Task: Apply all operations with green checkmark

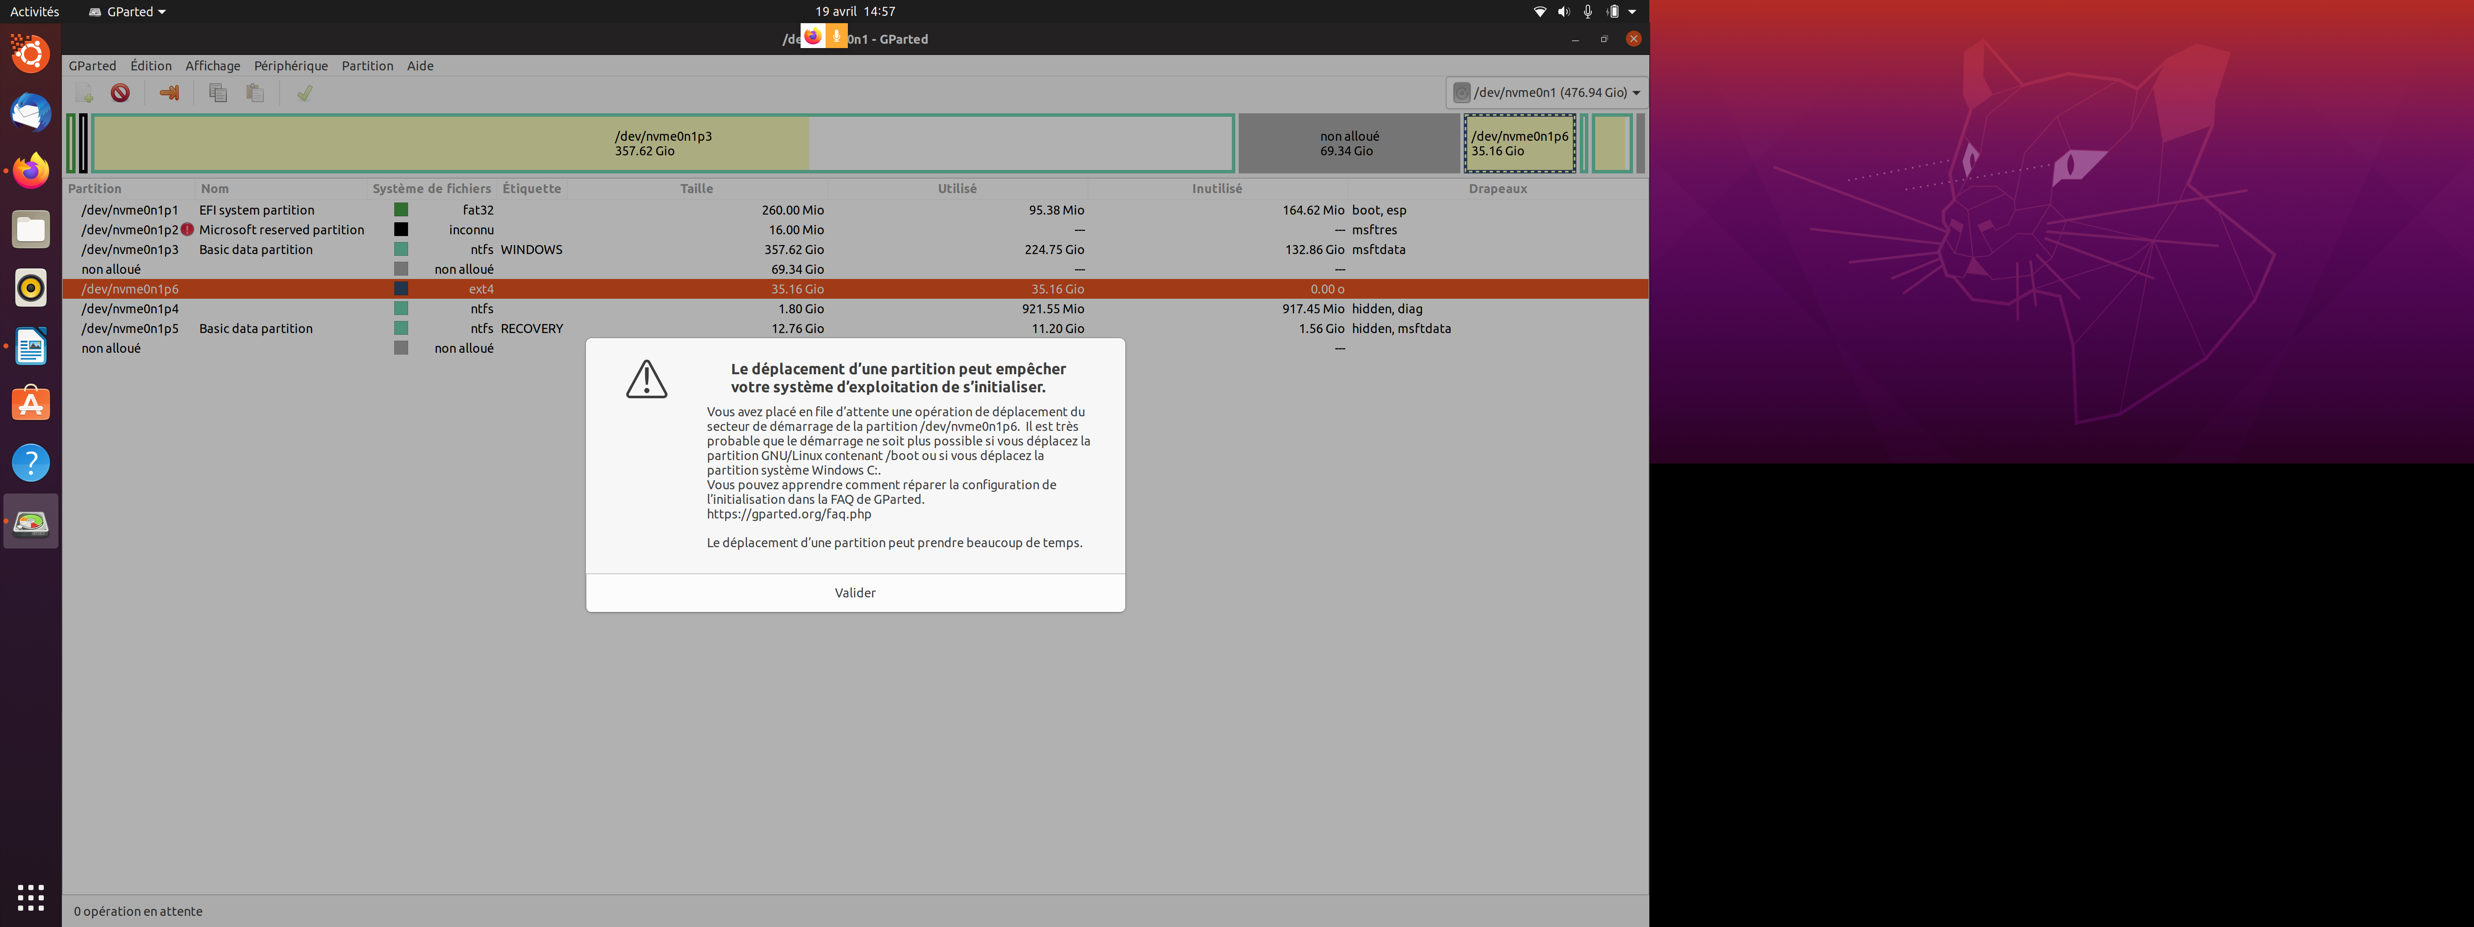Action: click(x=305, y=93)
